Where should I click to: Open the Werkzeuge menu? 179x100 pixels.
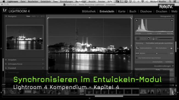click(x=81, y=1)
